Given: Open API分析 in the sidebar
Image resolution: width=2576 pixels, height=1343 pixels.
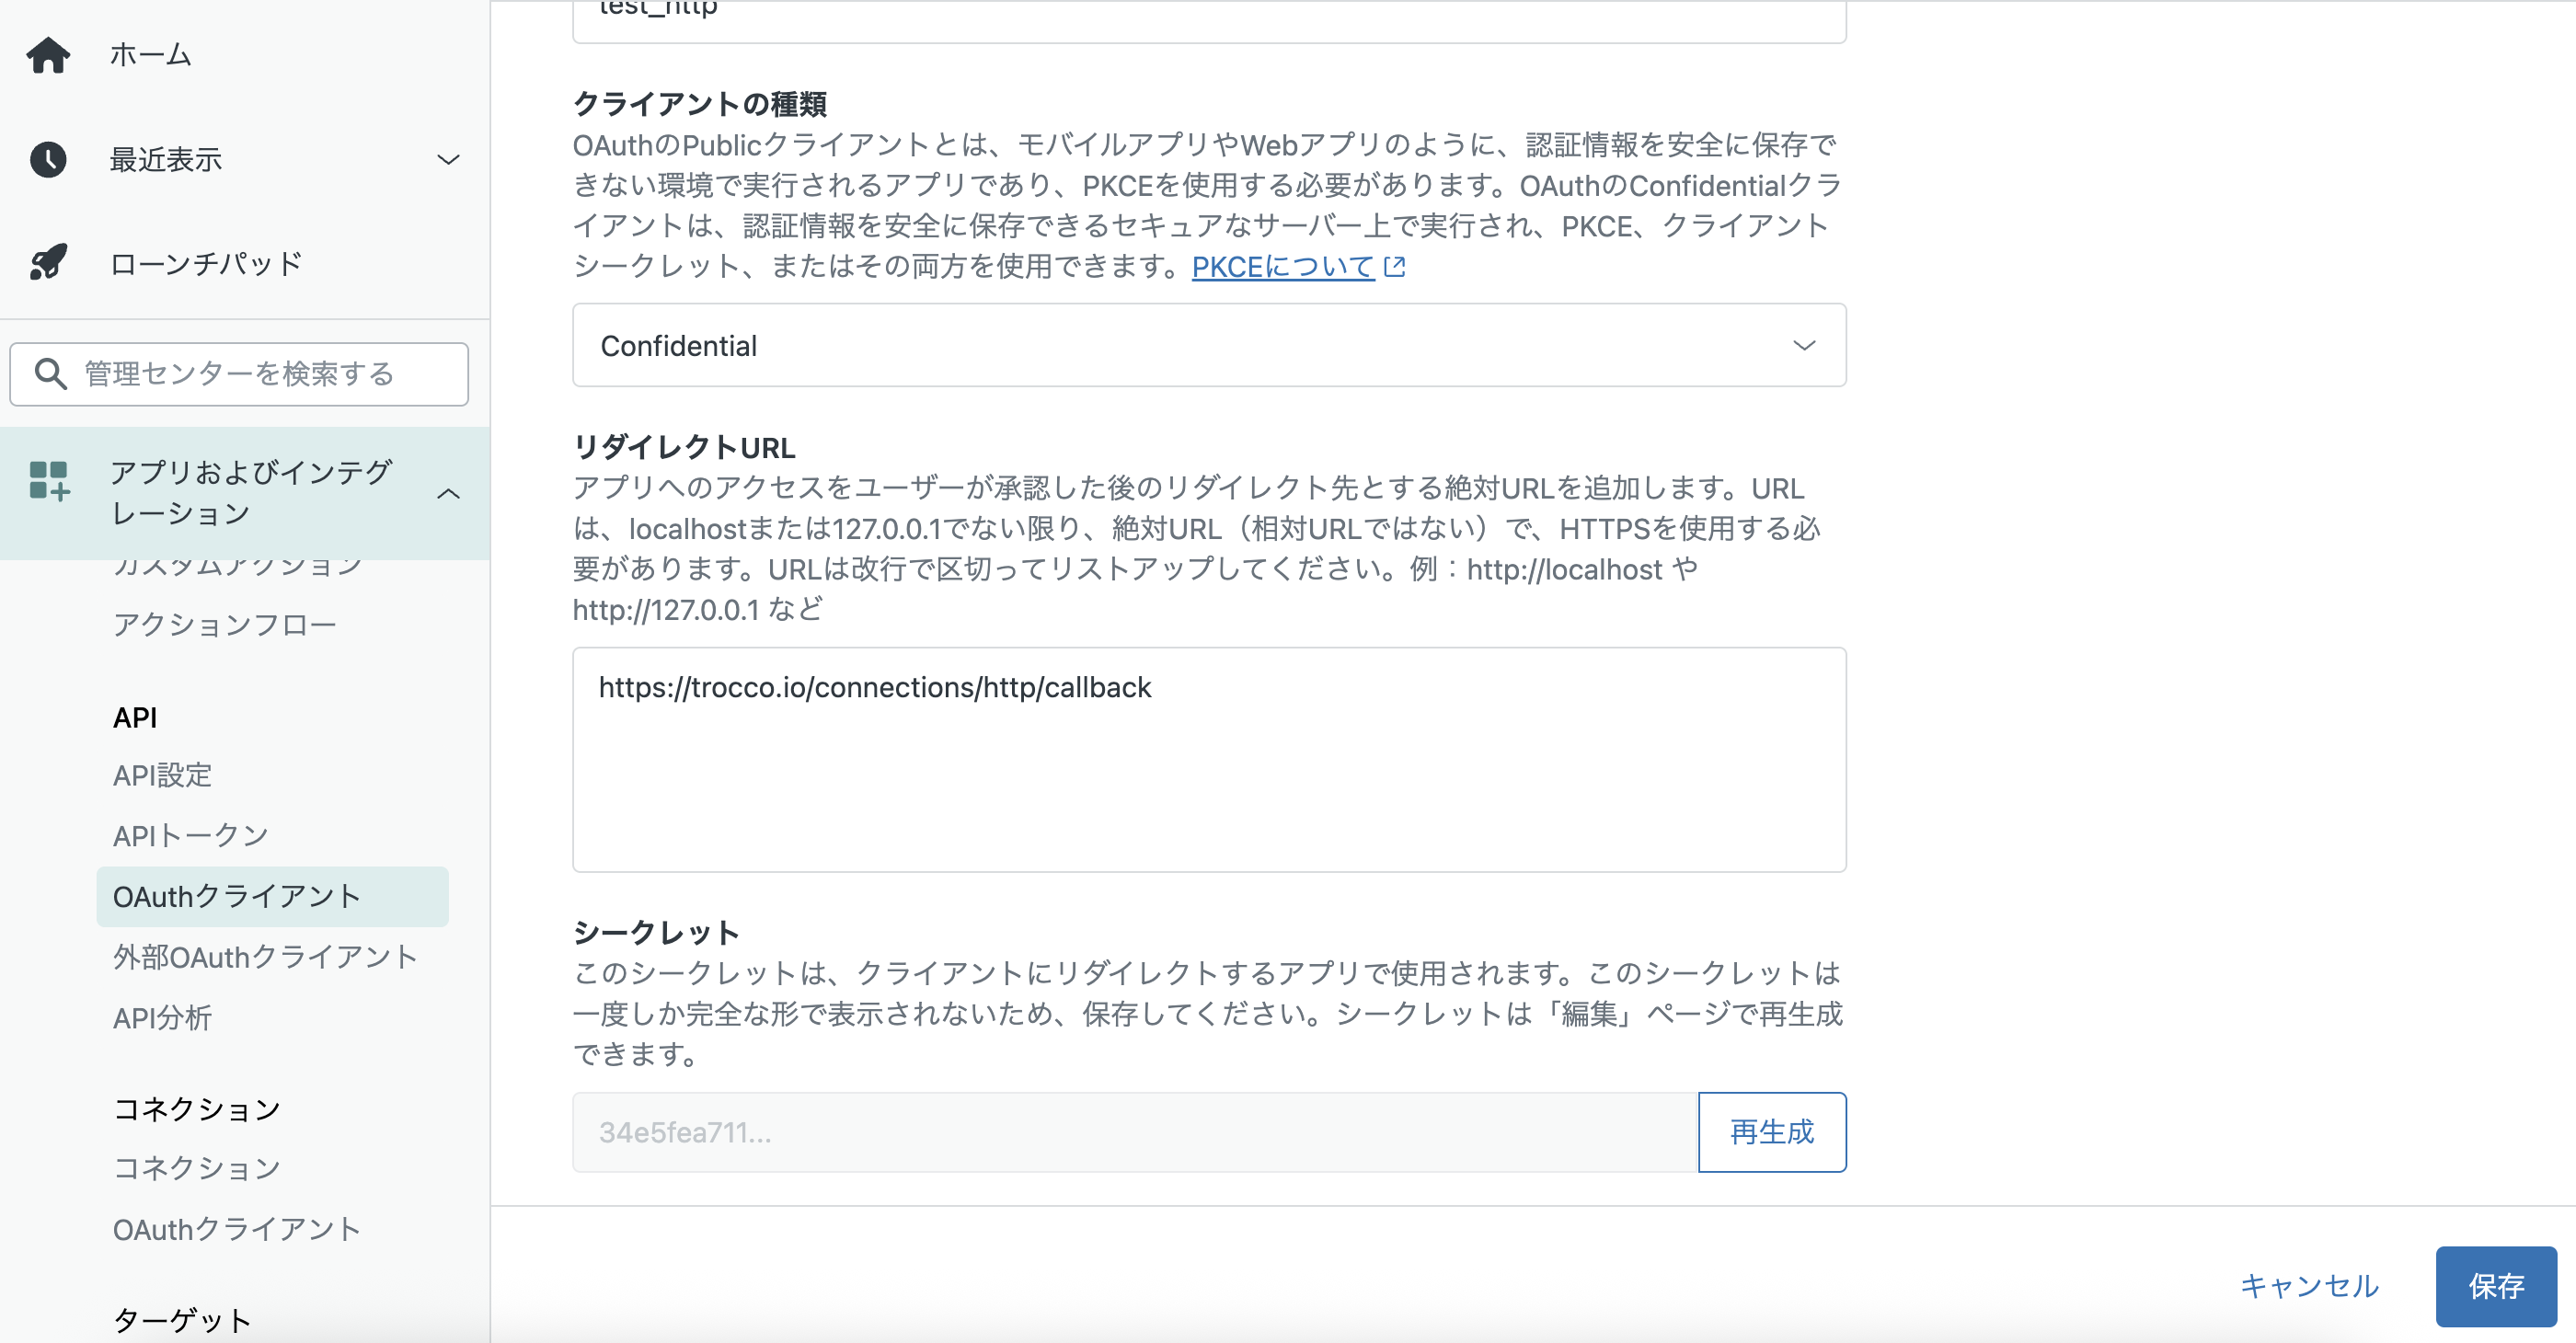Looking at the screenshot, I should tap(161, 1018).
